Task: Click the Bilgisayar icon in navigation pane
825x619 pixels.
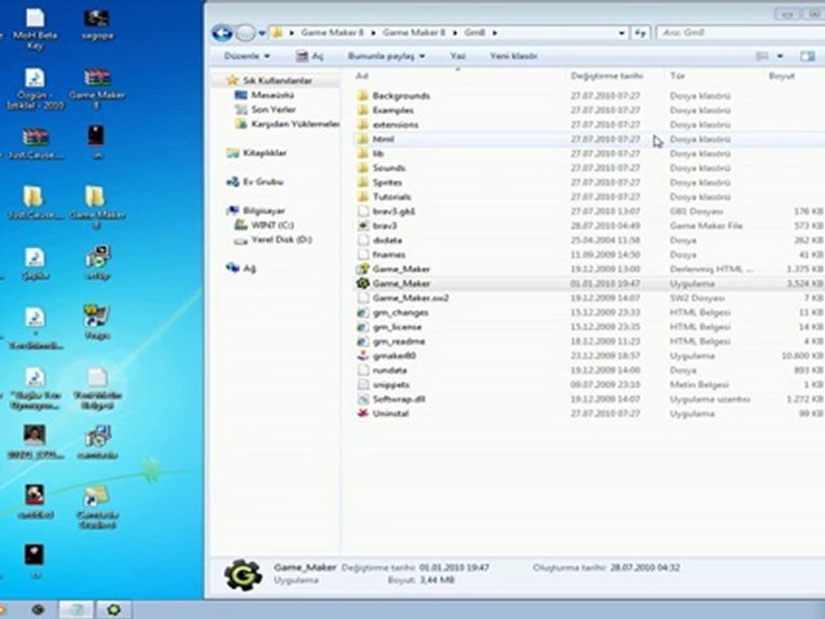Action: pyautogui.click(x=232, y=211)
